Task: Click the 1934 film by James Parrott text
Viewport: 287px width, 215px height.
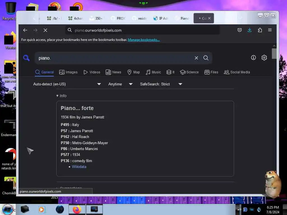Action: coord(82,117)
